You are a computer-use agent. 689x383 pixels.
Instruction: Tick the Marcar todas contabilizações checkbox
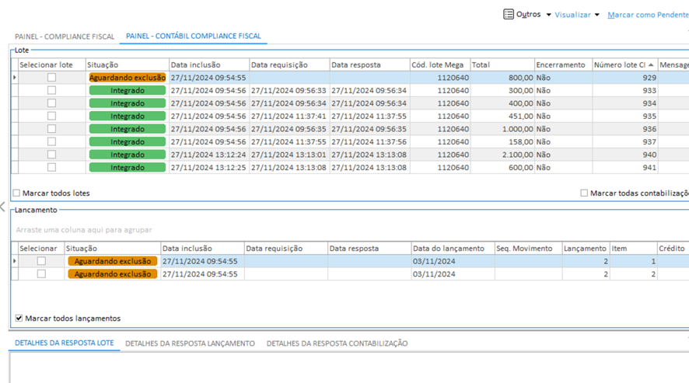[x=584, y=193]
